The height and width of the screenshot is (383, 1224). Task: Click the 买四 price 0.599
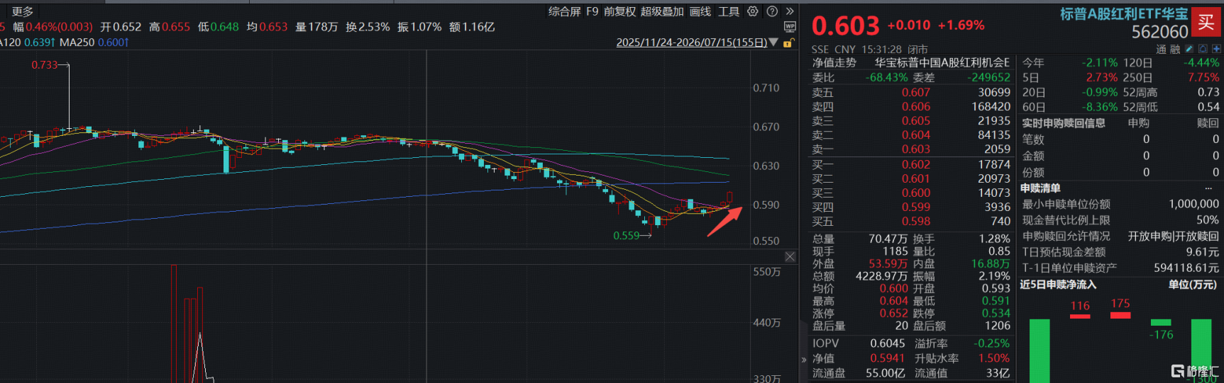[915, 207]
